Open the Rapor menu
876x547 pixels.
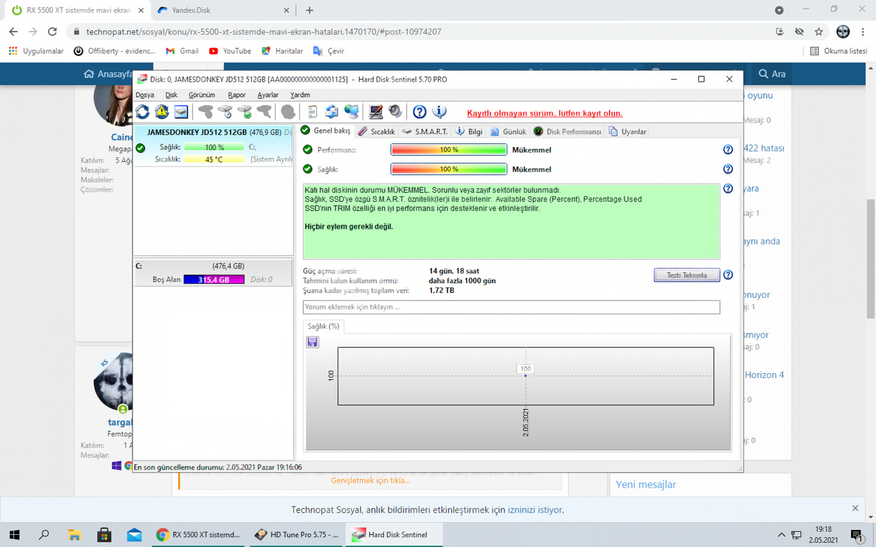click(237, 95)
